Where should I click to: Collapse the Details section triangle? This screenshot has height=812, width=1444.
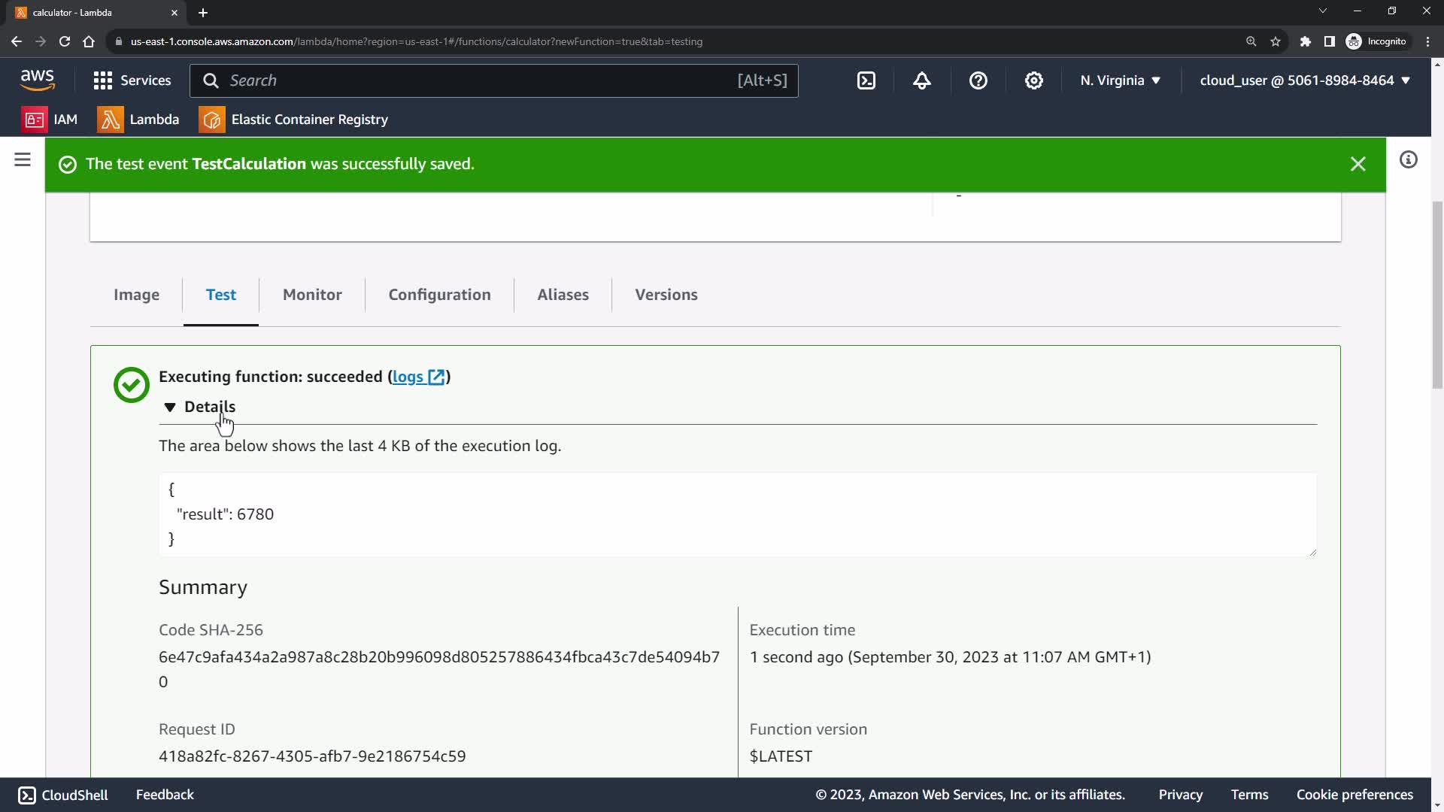pyautogui.click(x=170, y=407)
